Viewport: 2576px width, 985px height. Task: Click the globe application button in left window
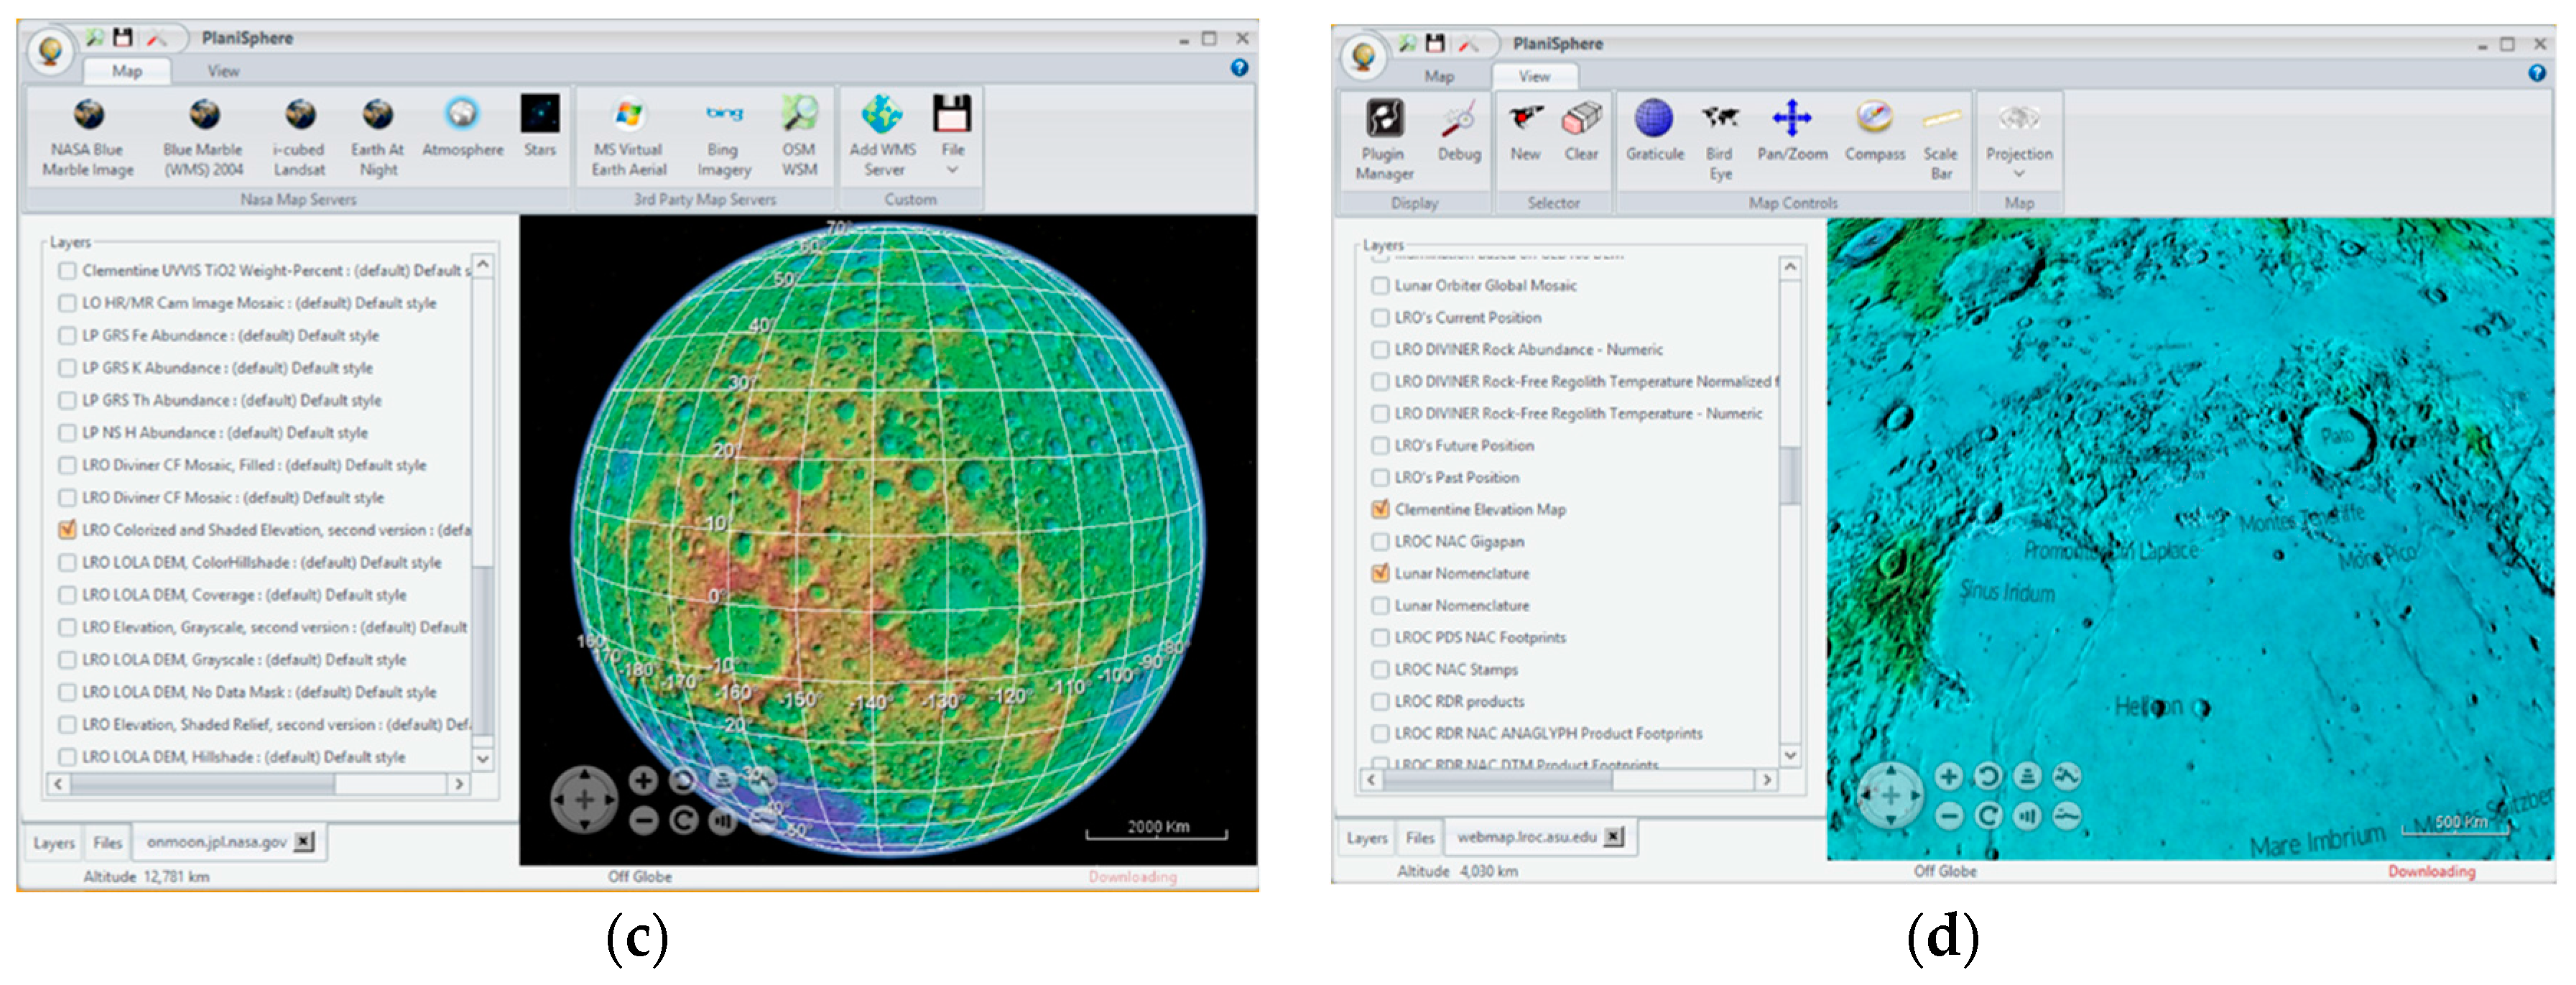(50, 50)
